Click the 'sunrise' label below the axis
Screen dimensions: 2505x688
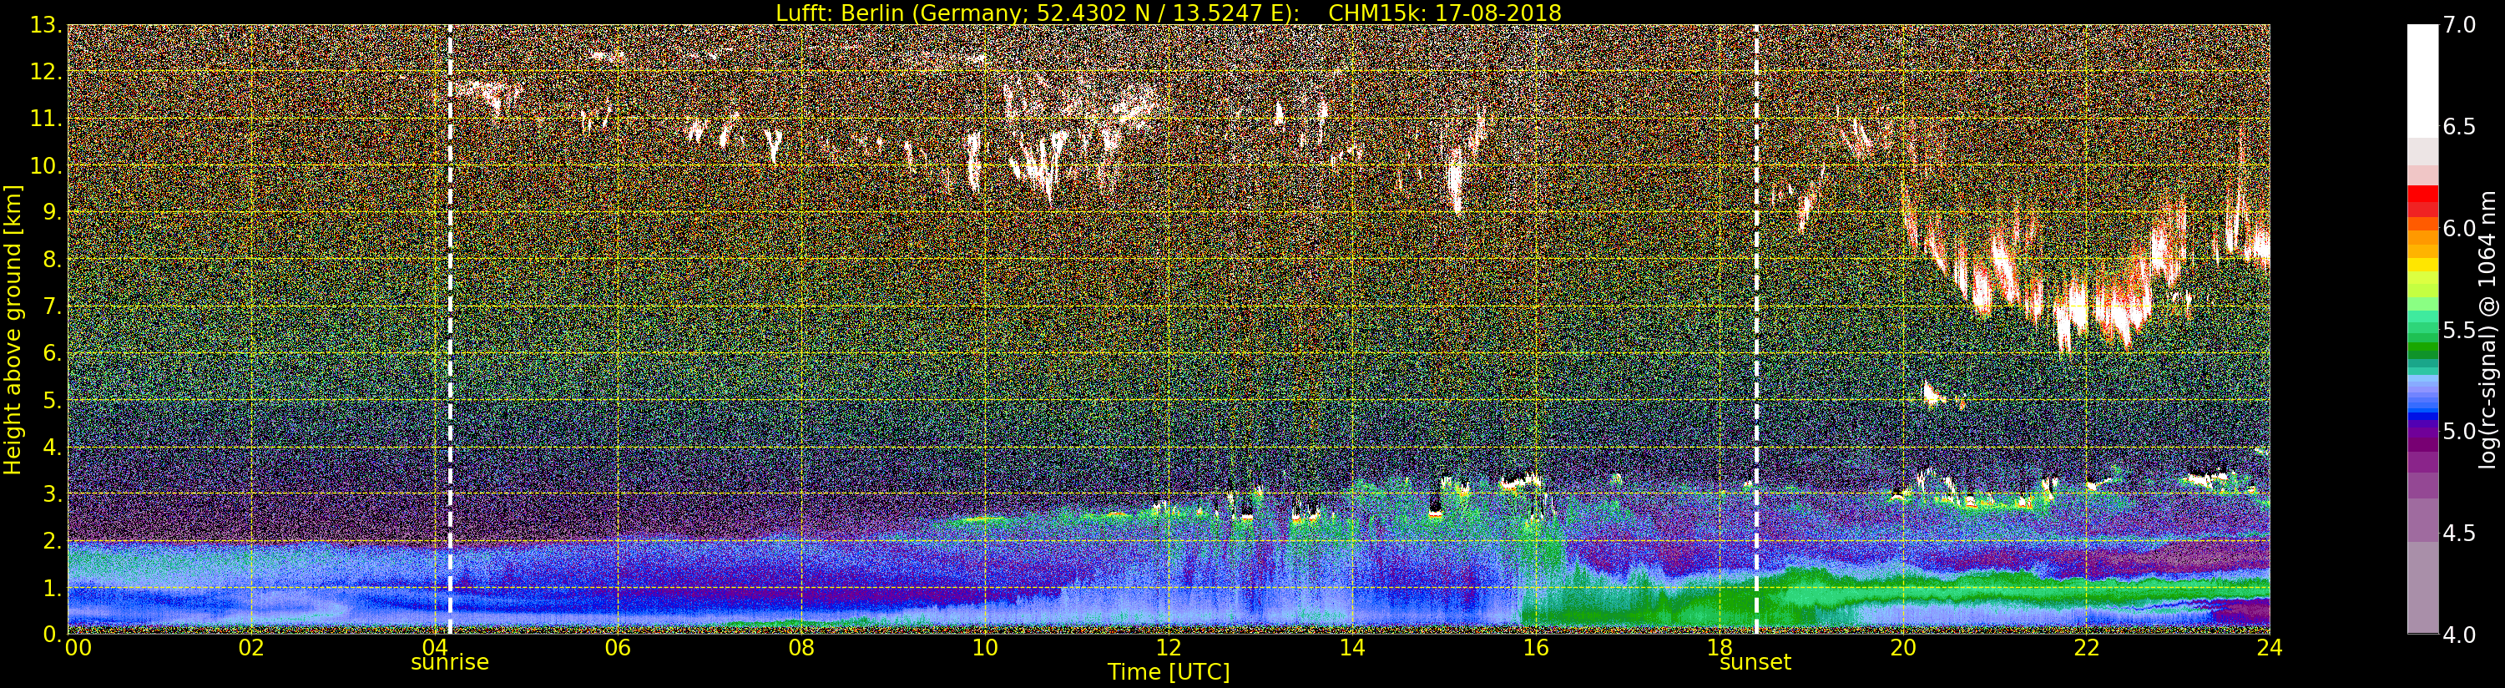pyautogui.click(x=449, y=663)
